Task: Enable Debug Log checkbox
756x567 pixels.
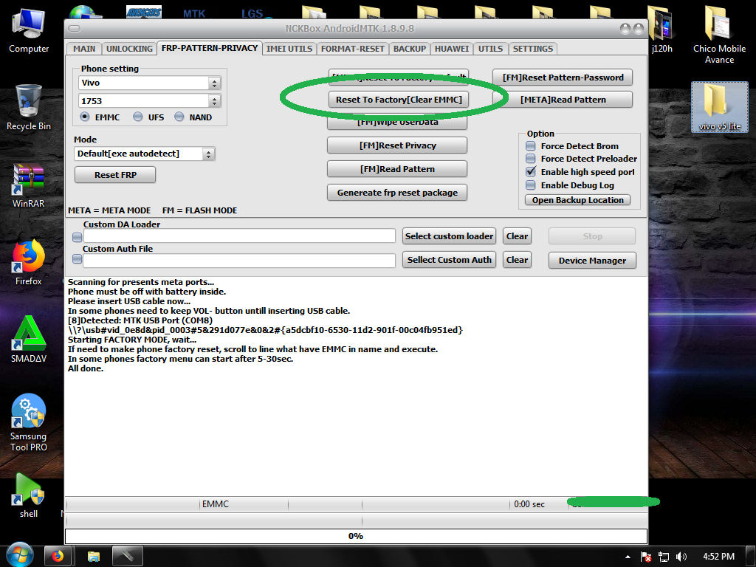Action: [x=530, y=185]
